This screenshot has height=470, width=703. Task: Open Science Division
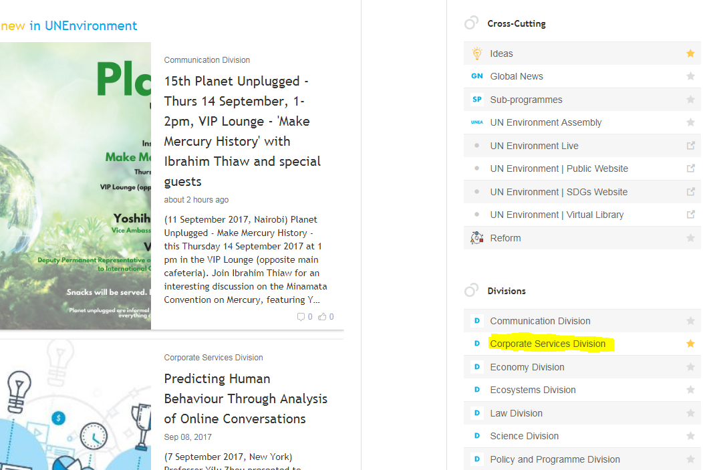click(524, 437)
